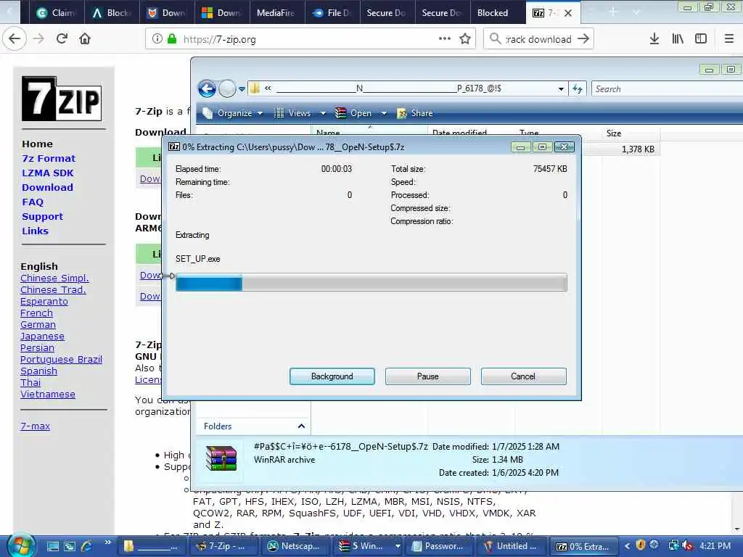Pause the extraction
The width and height of the screenshot is (743, 557).
coord(428,376)
